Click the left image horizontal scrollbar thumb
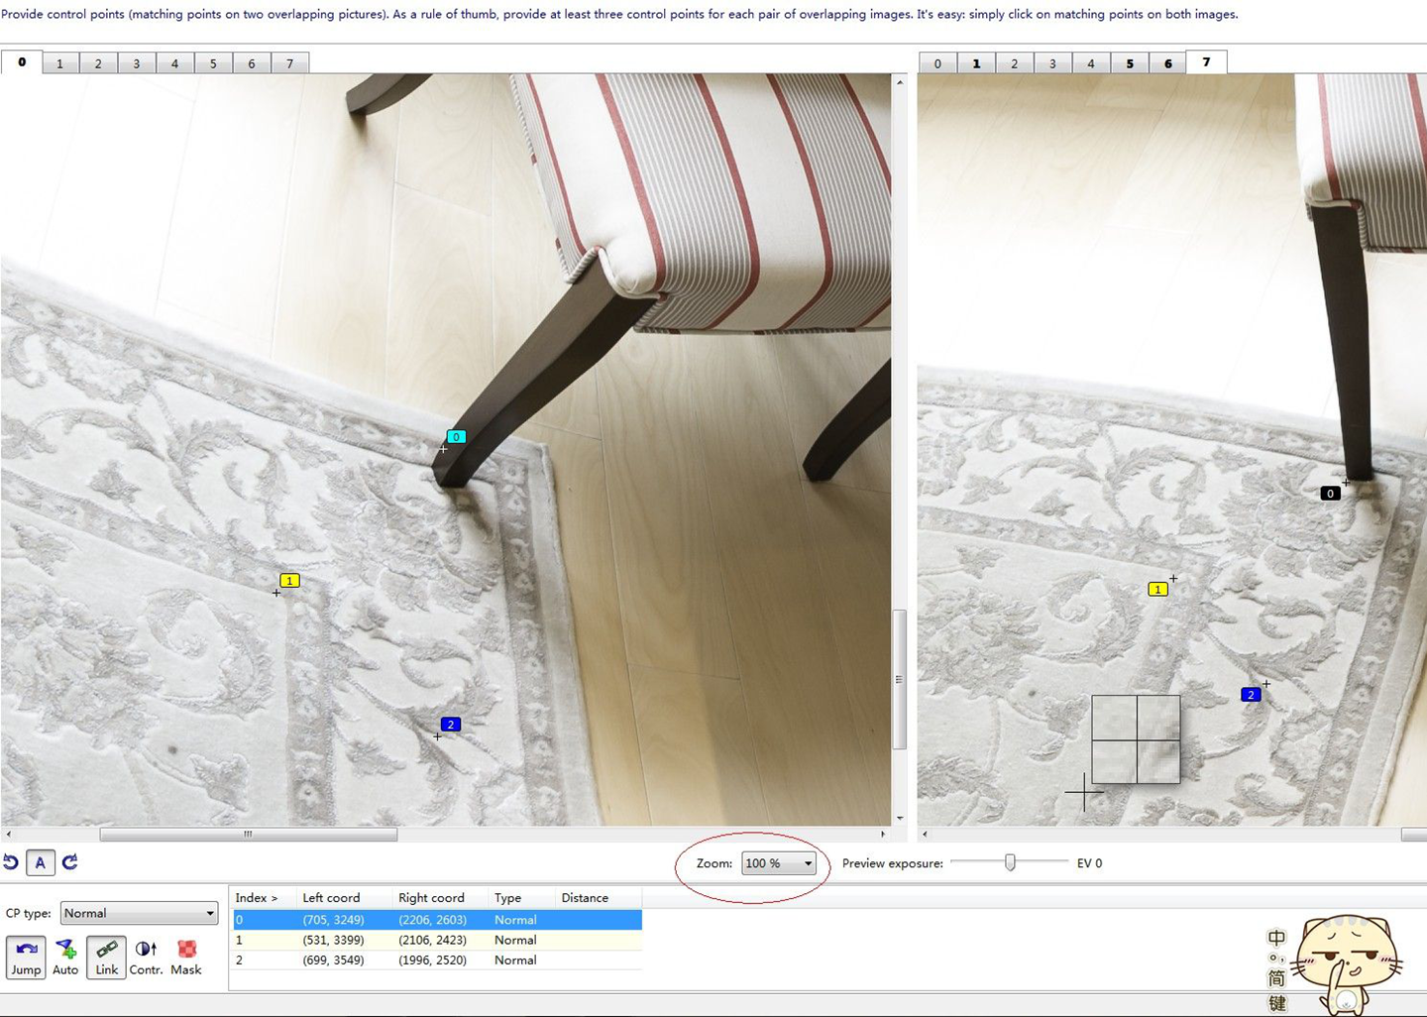Screen dimensions: 1427x1017 (248, 835)
